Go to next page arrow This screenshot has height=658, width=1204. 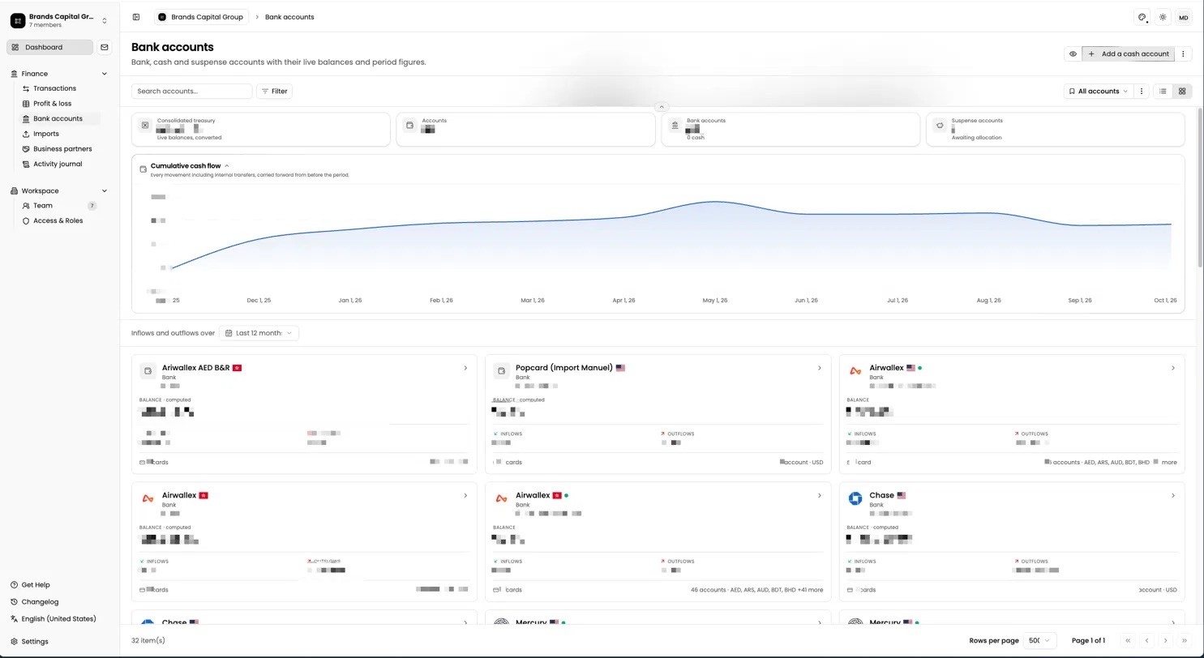[x=1165, y=641]
